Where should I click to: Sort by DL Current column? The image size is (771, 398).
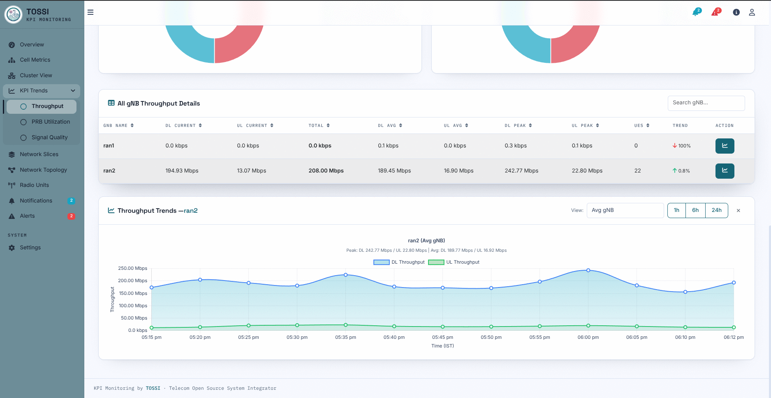[183, 126]
